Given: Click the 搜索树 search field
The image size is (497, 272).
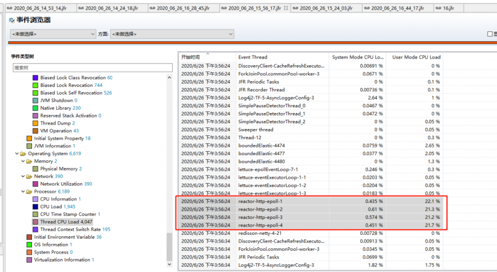Looking at the screenshot, I should point(92,68).
